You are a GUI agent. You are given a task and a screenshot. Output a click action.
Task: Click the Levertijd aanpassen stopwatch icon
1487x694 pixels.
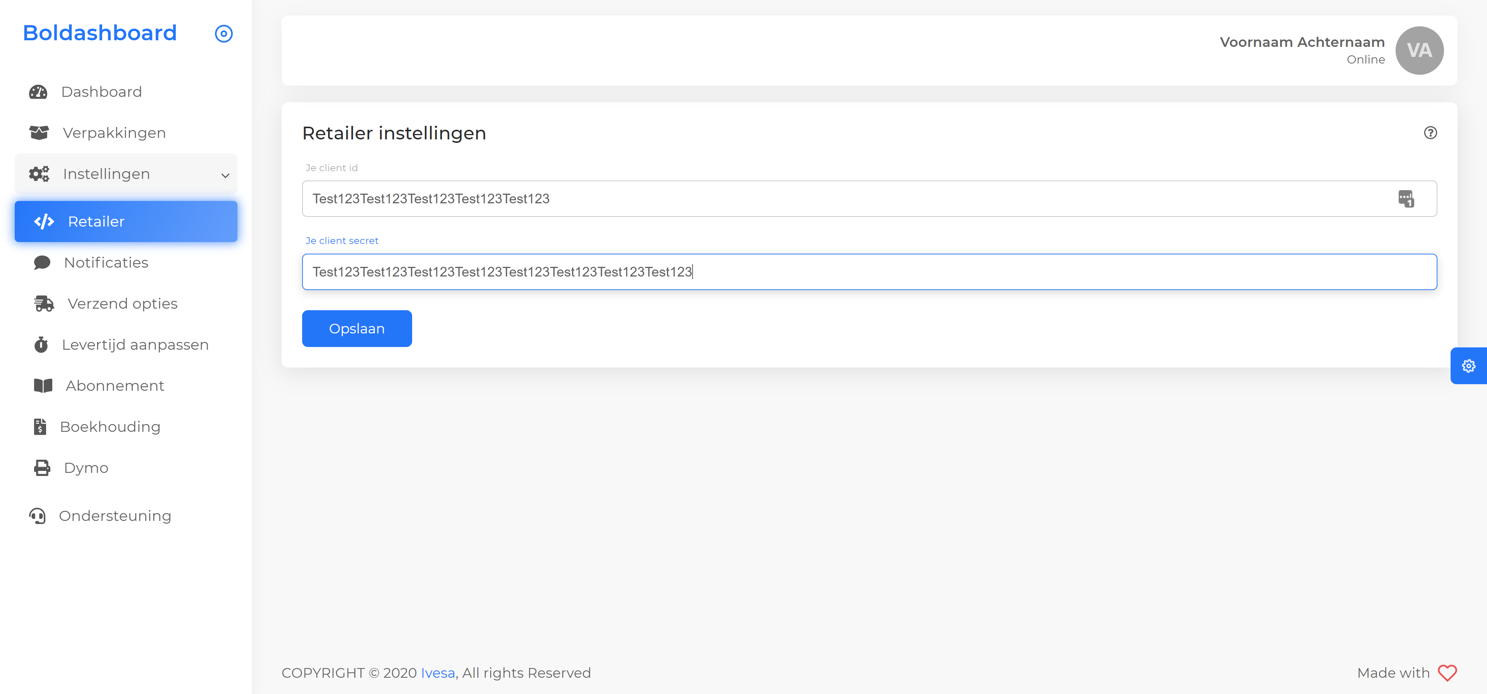(x=41, y=345)
